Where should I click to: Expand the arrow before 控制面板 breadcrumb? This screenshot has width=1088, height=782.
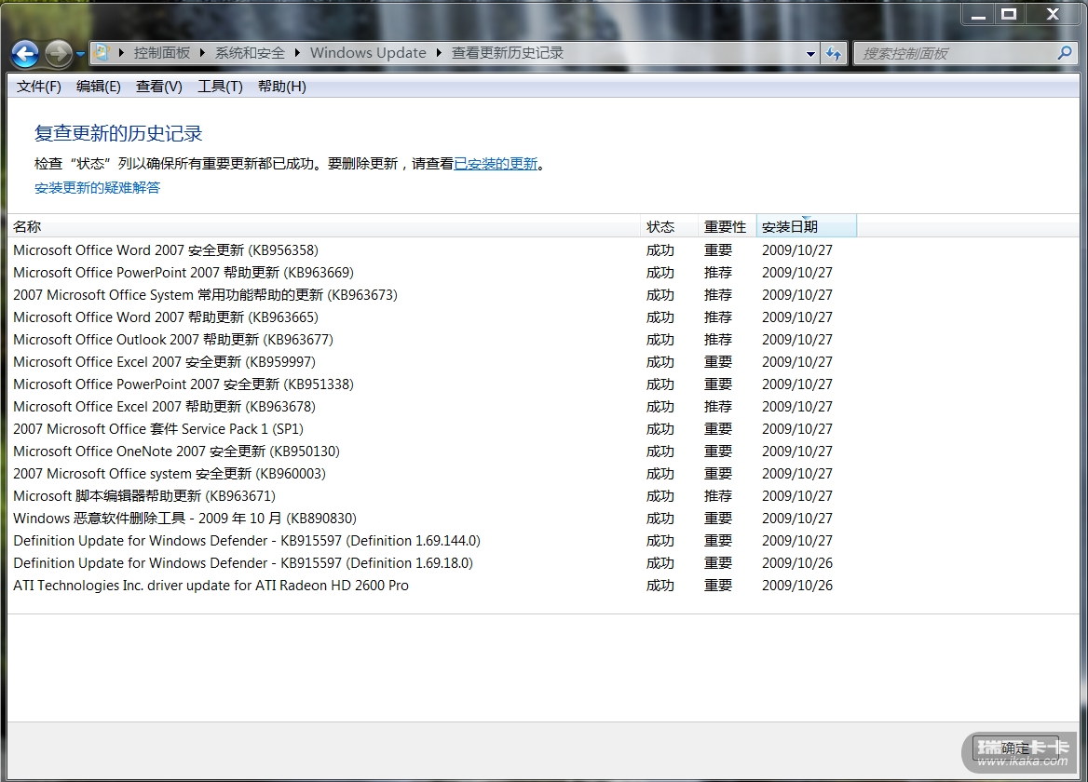[x=121, y=53]
